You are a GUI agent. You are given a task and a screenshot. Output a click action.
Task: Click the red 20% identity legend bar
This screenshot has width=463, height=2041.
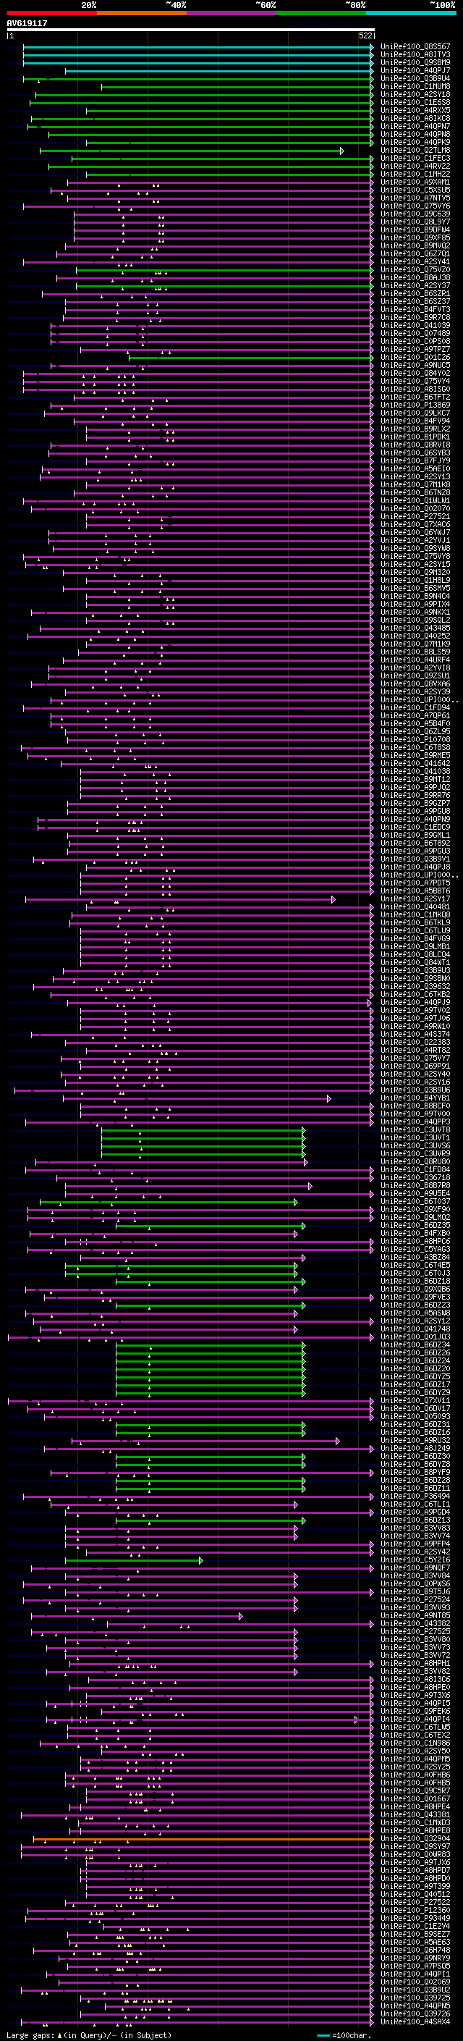(x=52, y=14)
